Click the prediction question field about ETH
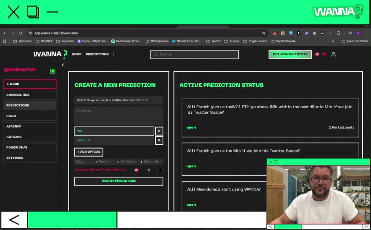This screenshot has height=230, width=371. coord(119,100)
